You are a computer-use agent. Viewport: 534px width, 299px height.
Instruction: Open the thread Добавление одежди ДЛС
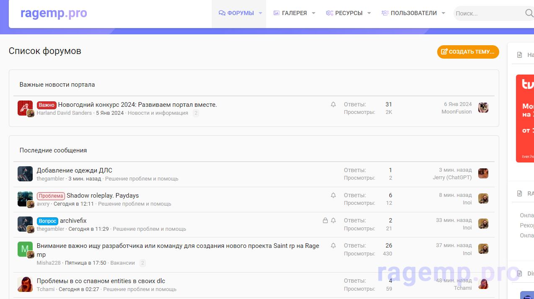[x=75, y=170]
